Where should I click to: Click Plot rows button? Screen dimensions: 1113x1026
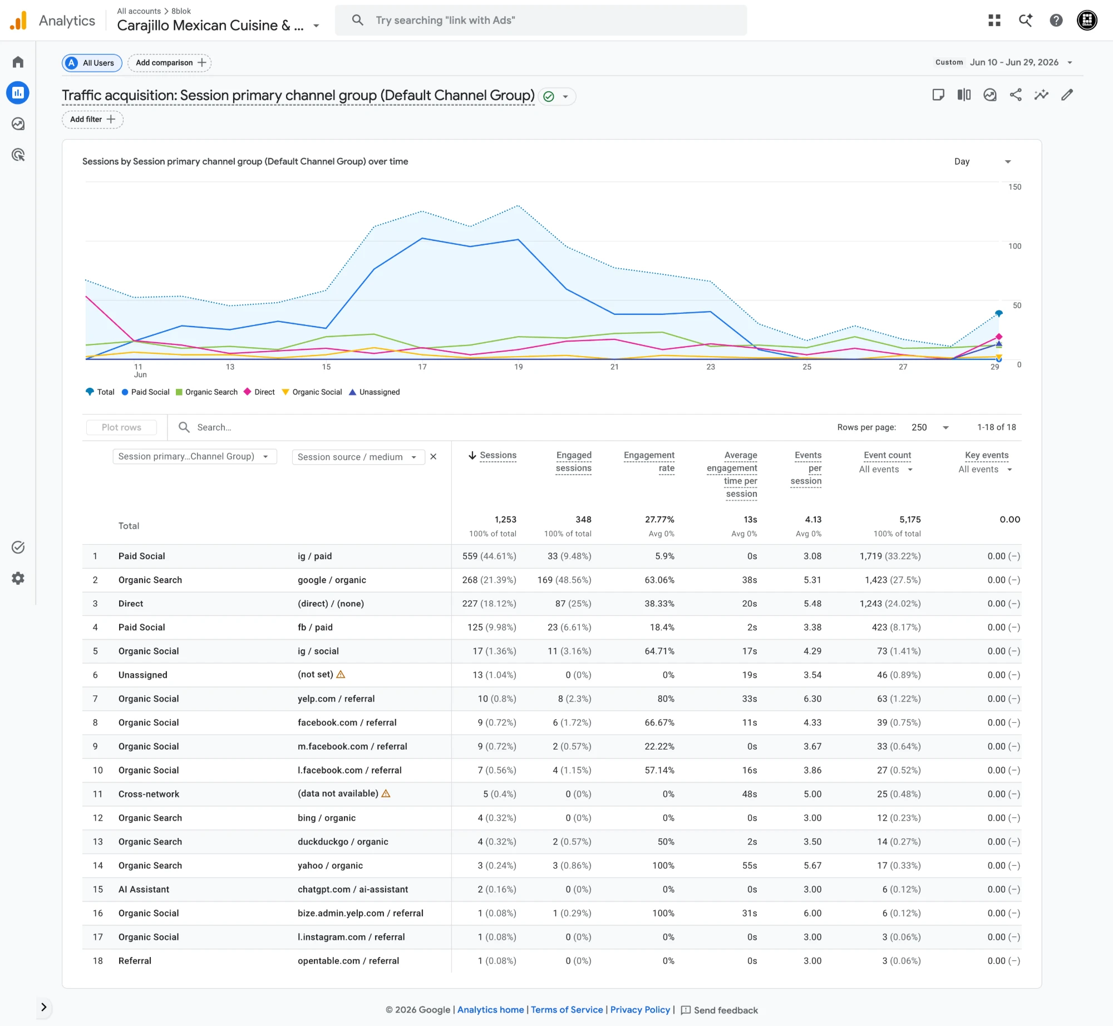pyautogui.click(x=121, y=427)
